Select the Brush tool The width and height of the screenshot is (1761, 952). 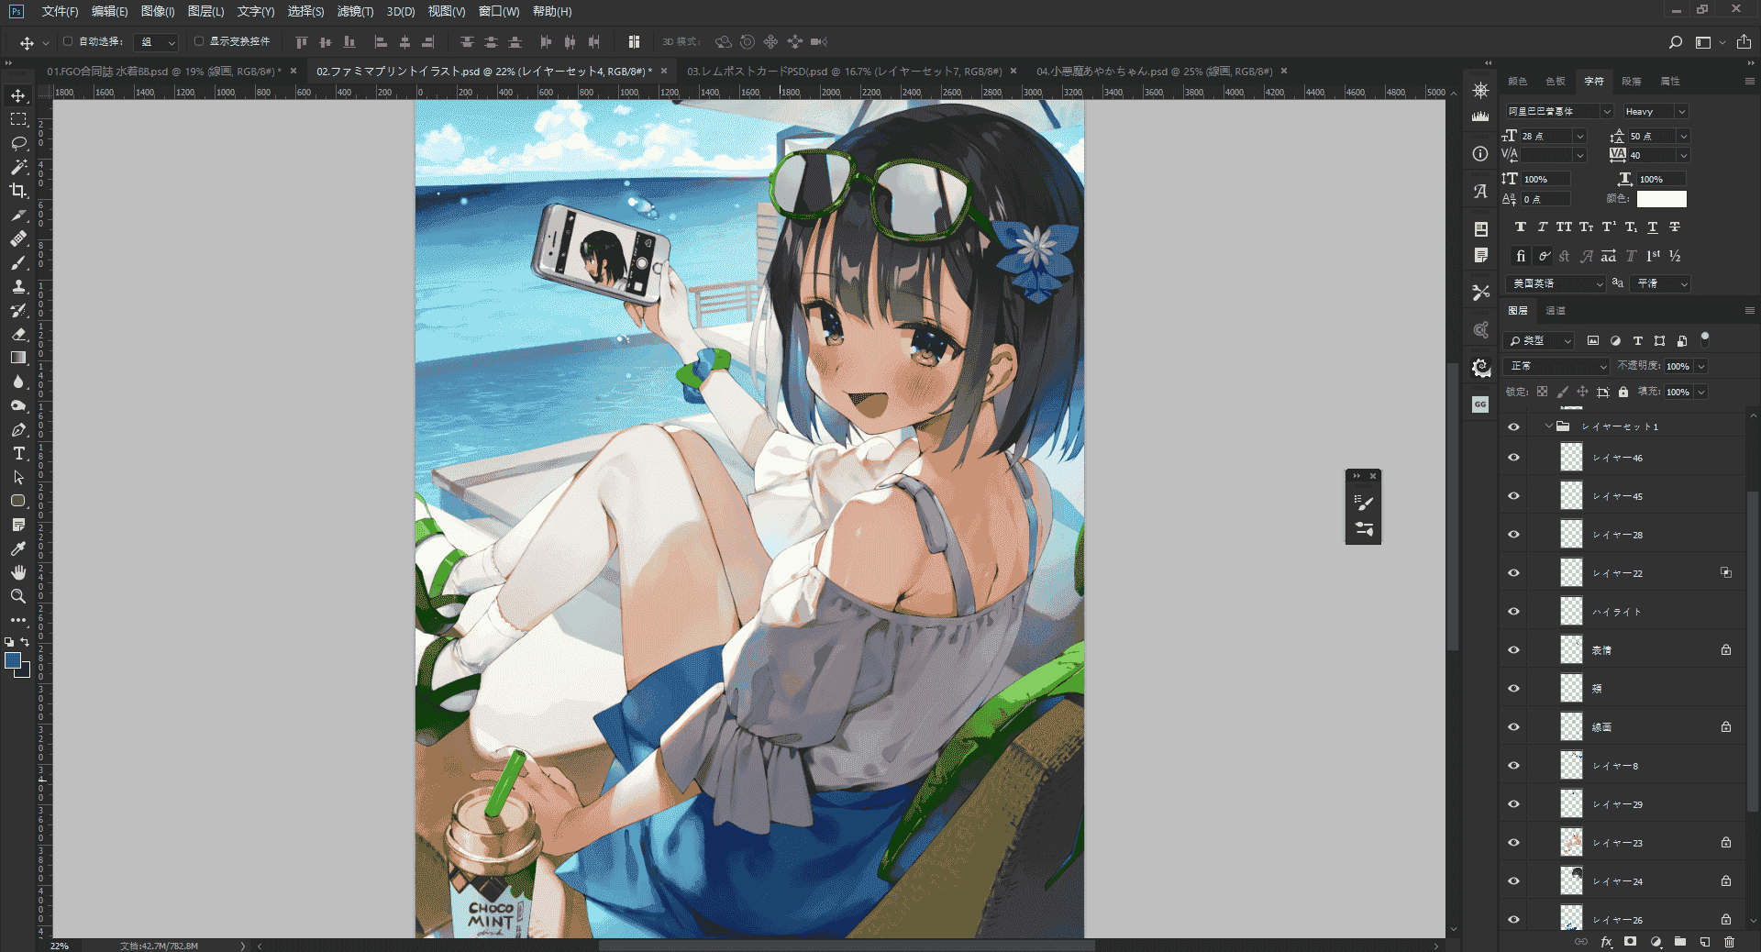coord(18,262)
